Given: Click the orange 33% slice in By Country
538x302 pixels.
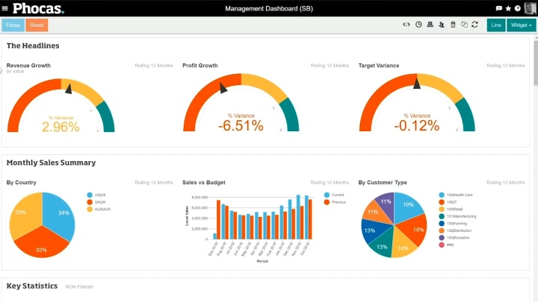Looking at the screenshot, I should pos(42,245).
